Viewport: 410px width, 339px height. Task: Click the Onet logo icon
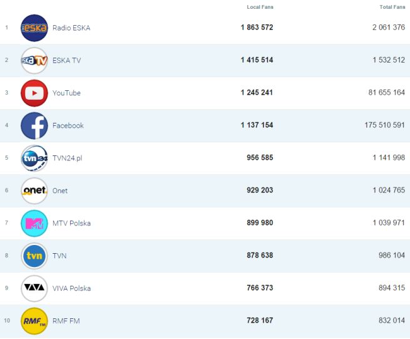34,191
